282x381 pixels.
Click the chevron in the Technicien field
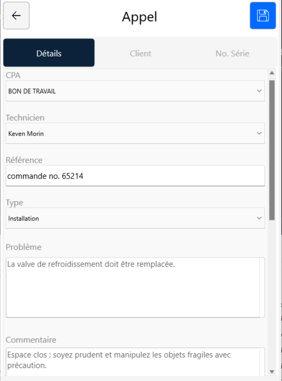point(259,133)
